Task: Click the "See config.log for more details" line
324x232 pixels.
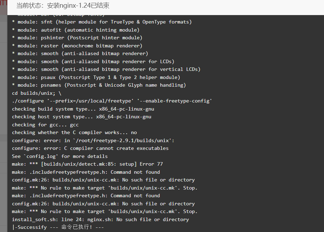Action: coord(60,157)
